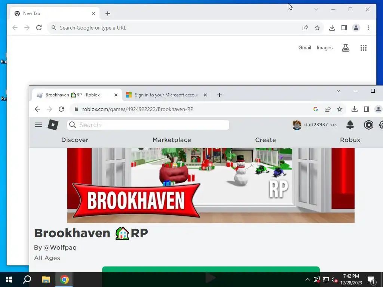Image resolution: width=383 pixels, height=287 pixels.
Task: Open the Windows Start menu
Action: 9,280
